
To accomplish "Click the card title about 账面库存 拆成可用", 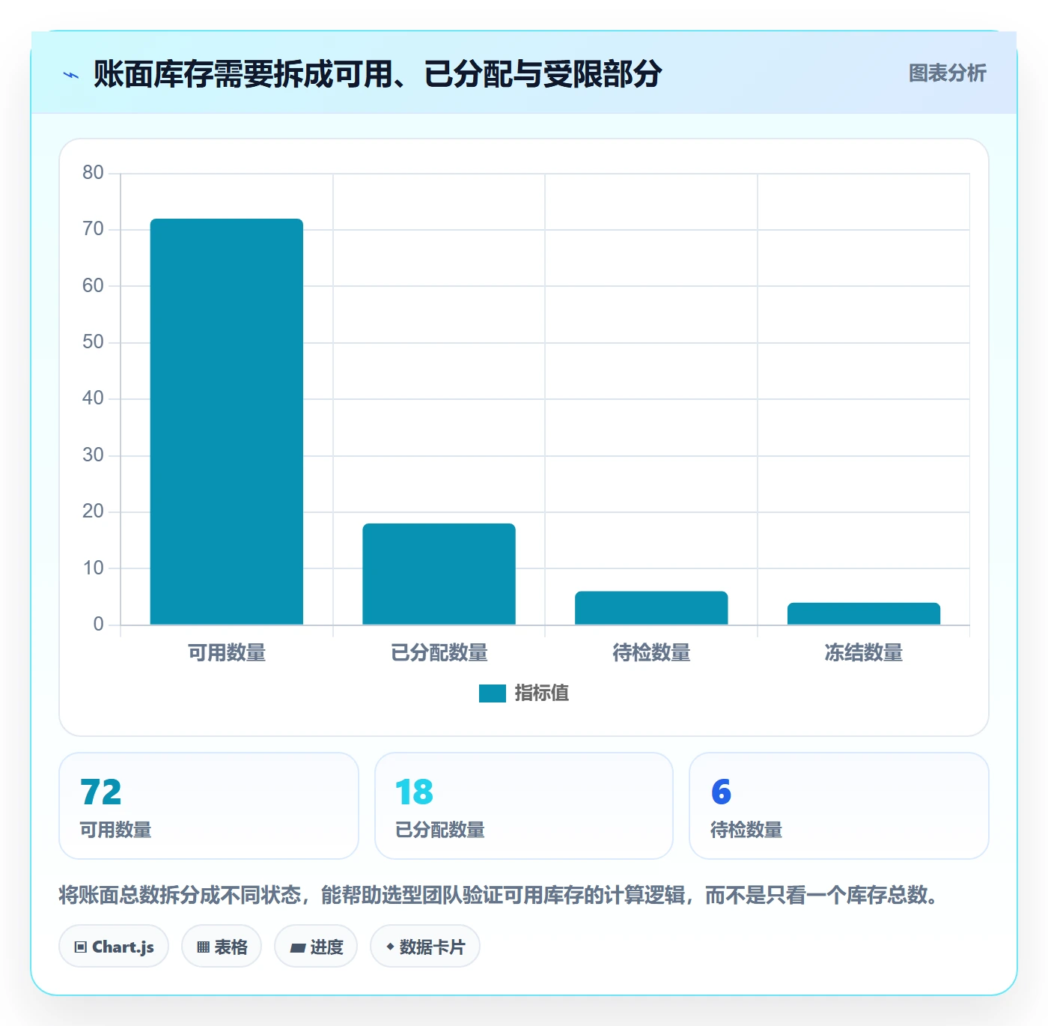I will click(x=377, y=74).
